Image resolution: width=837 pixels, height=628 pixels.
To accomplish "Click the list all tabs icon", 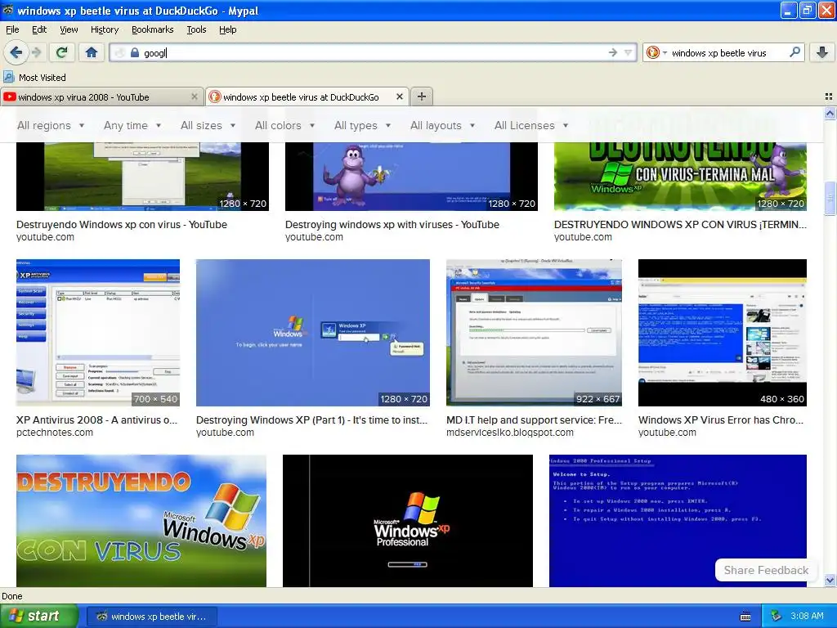I will click(829, 96).
